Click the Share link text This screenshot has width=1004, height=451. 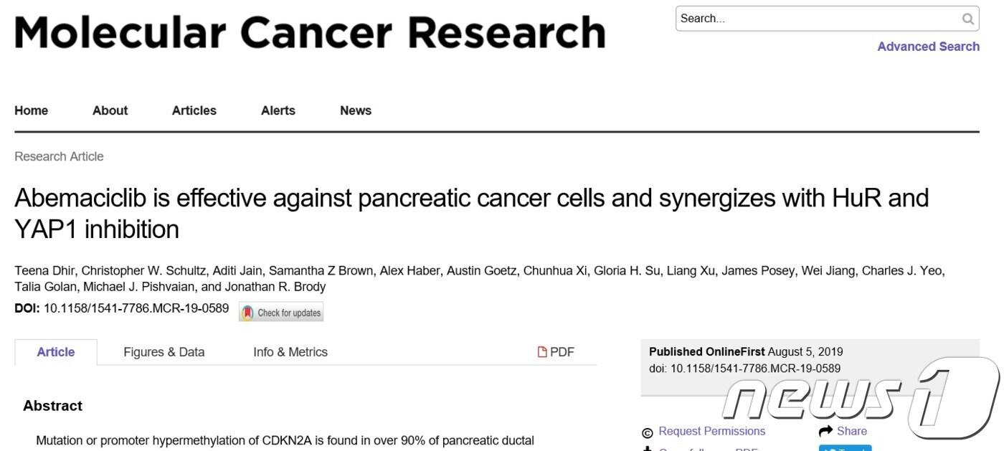(851, 431)
